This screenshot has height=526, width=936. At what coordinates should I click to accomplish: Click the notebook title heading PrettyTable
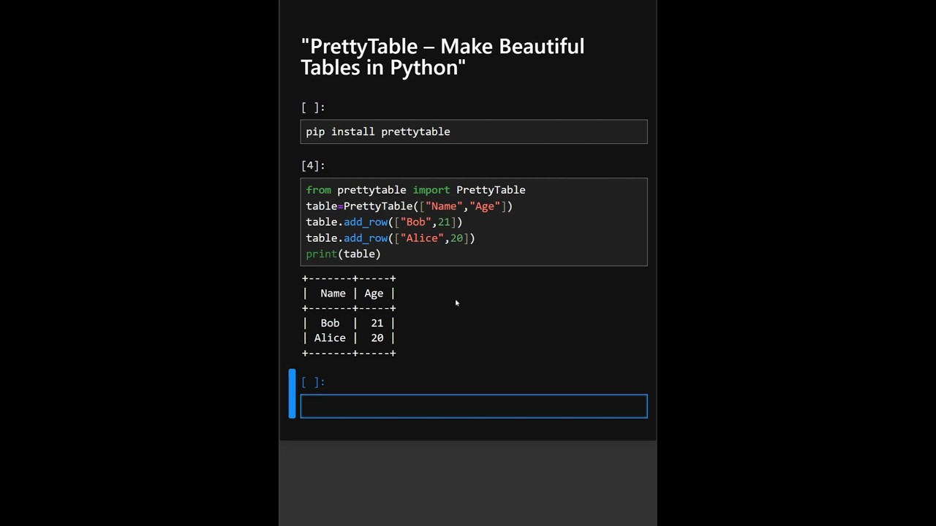point(442,57)
